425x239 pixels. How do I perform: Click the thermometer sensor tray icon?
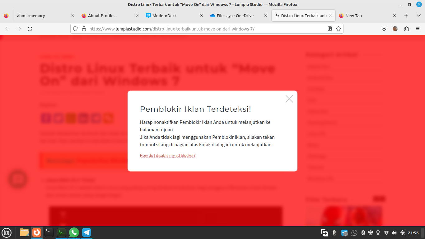pos(334,232)
